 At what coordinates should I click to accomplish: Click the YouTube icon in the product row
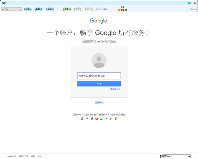click(97, 119)
